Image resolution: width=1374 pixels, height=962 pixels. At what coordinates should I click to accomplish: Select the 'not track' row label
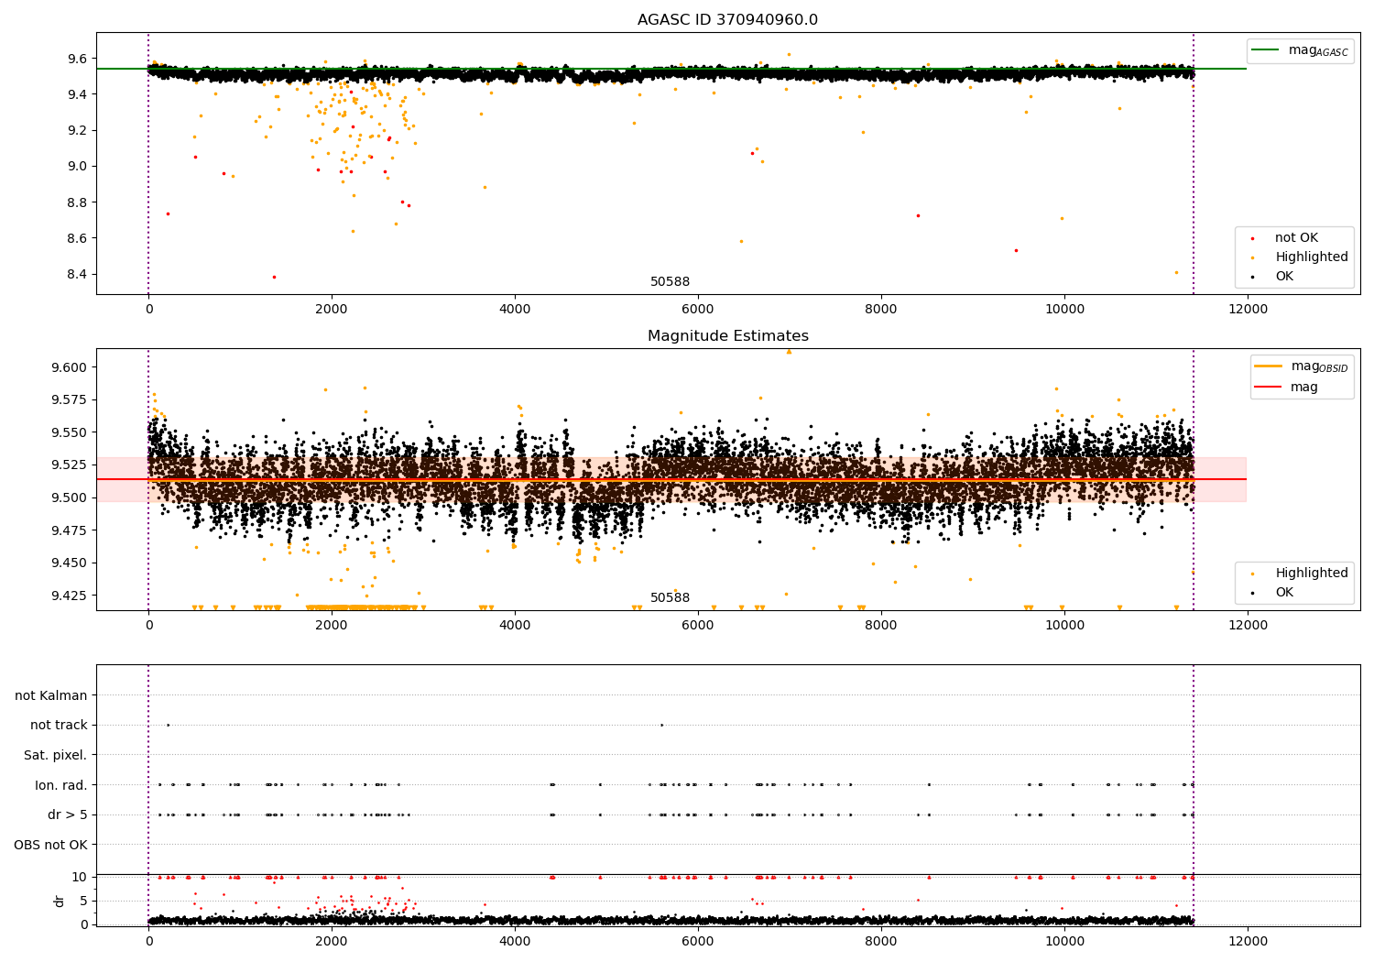click(59, 726)
